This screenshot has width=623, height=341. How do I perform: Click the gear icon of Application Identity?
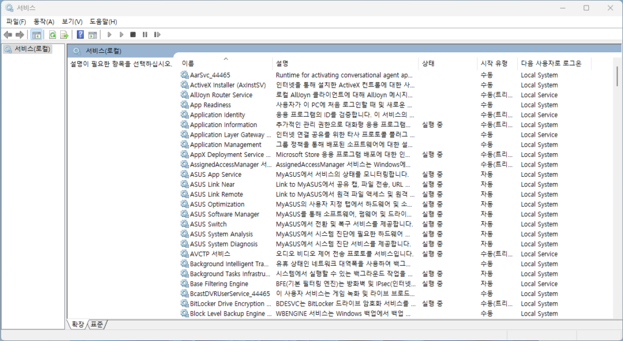tap(184, 115)
